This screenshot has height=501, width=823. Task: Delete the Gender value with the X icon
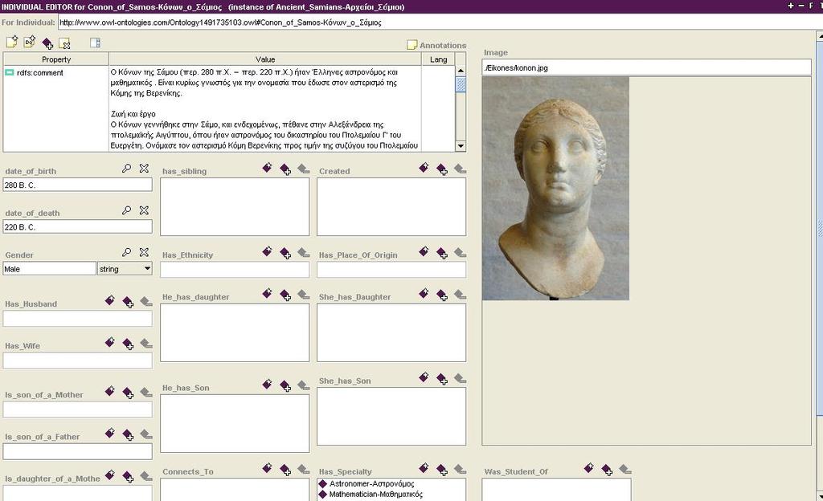tap(144, 252)
